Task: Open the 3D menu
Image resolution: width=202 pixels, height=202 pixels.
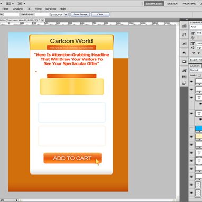Action: (29, 9)
